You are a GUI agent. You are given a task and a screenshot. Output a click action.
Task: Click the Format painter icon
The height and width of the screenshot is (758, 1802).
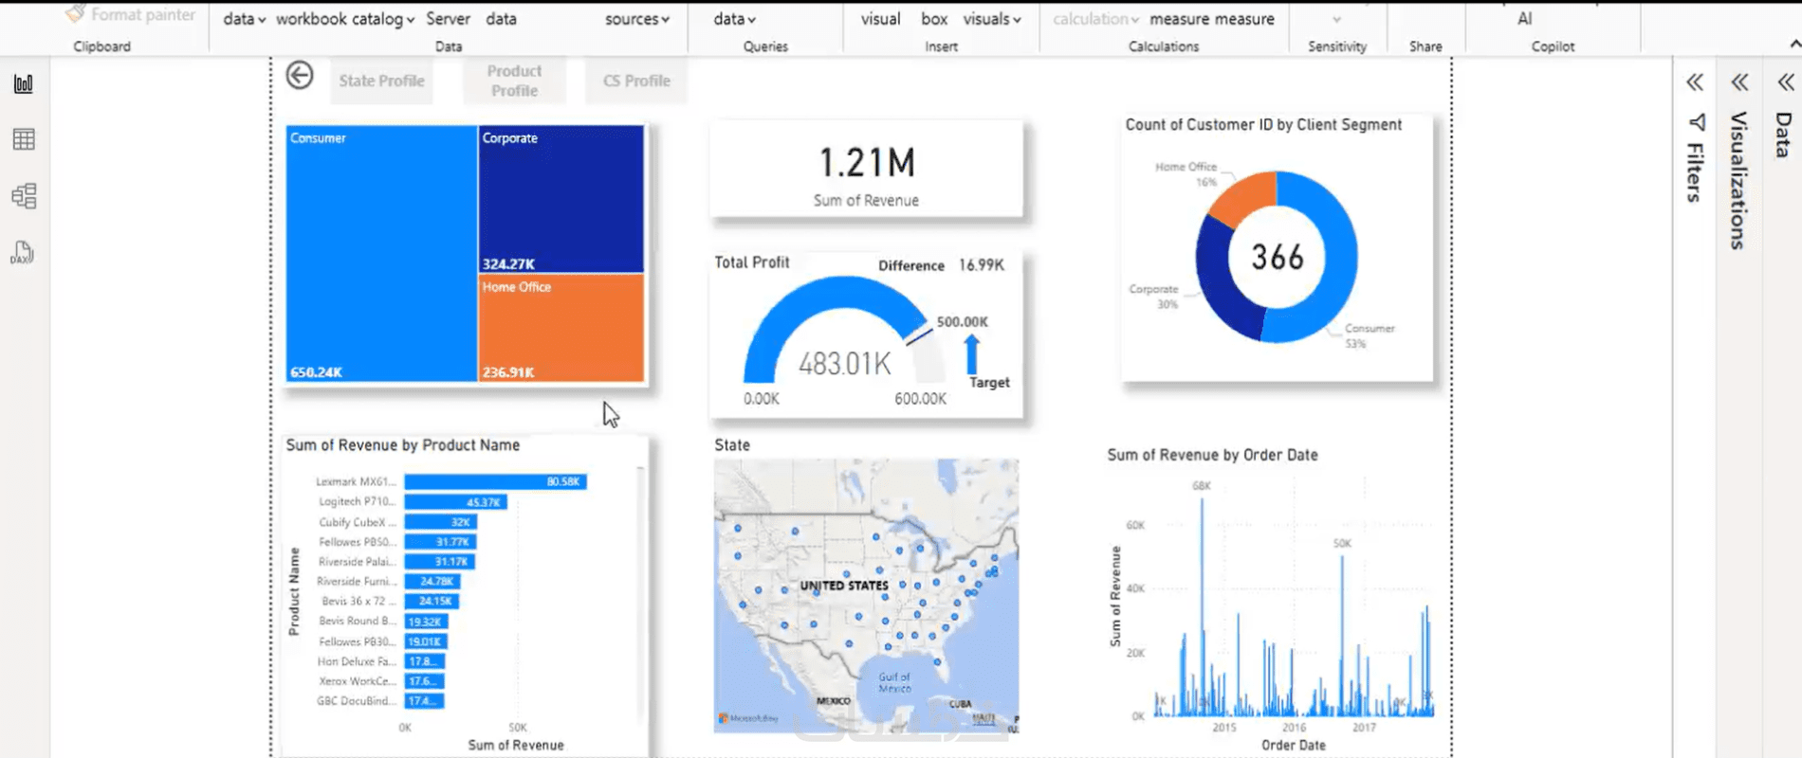coord(76,13)
